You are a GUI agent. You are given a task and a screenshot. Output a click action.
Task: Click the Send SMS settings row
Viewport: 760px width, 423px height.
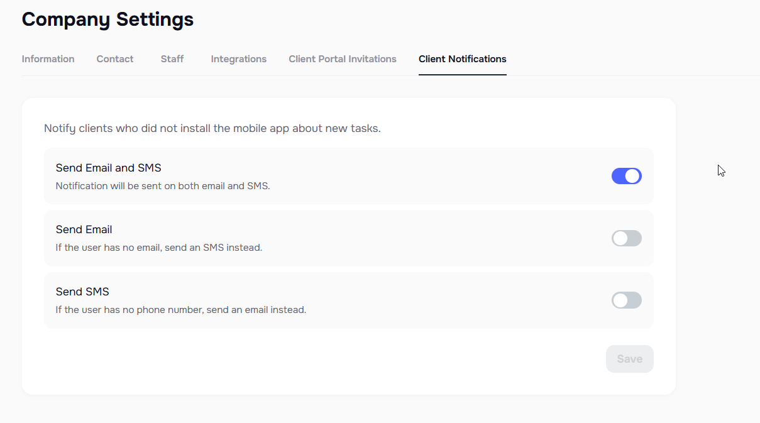point(349,300)
